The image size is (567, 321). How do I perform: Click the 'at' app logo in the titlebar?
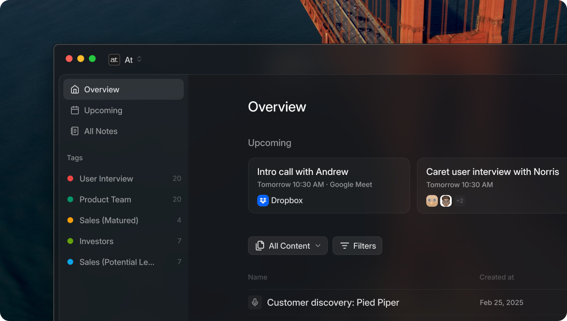click(x=114, y=60)
